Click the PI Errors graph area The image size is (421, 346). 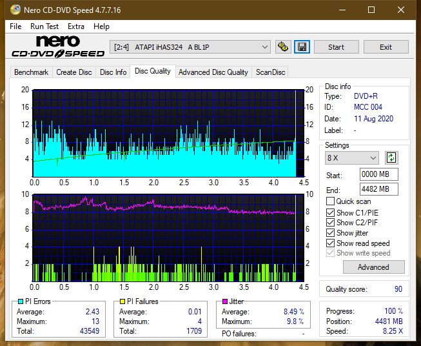168,134
